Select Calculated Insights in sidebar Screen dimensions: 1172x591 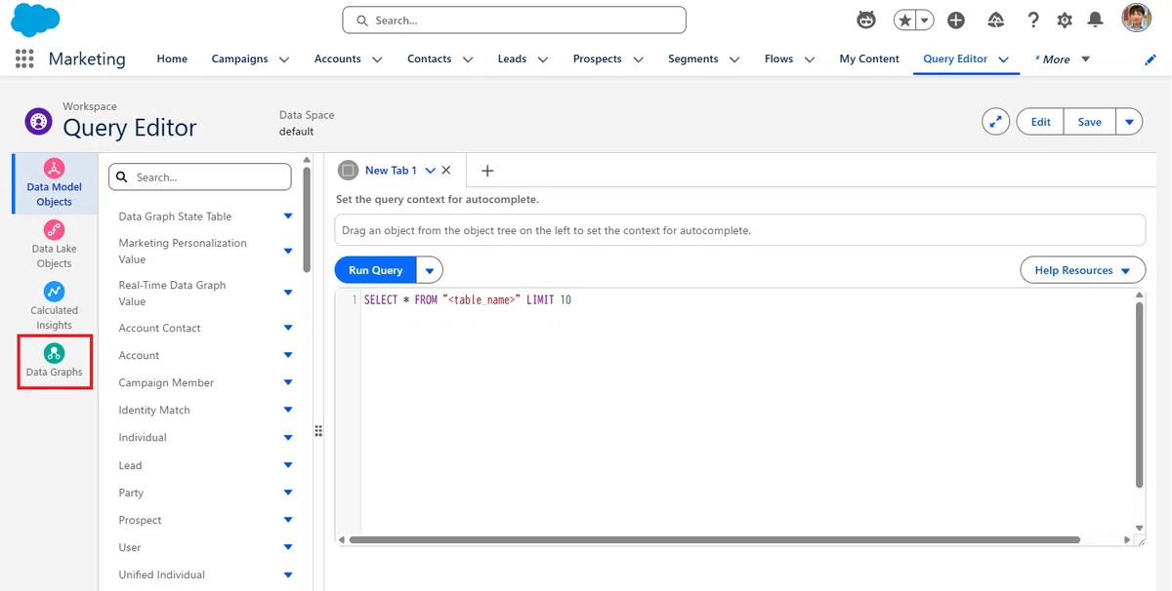54,305
